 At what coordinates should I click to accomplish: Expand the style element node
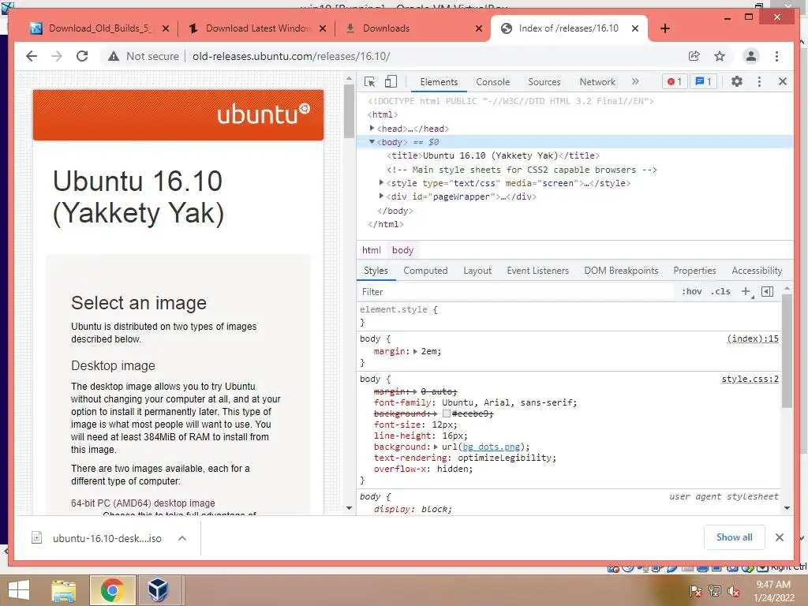pos(381,183)
